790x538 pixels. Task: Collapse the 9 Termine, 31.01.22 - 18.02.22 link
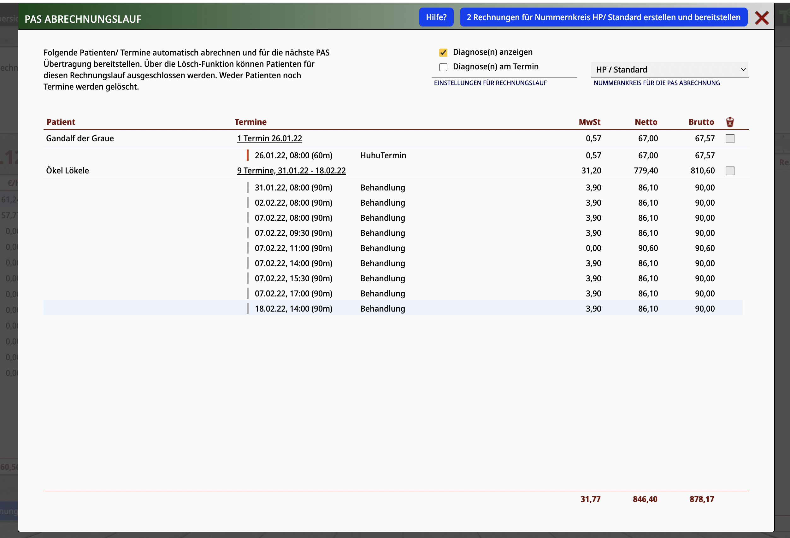(x=291, y=171)
